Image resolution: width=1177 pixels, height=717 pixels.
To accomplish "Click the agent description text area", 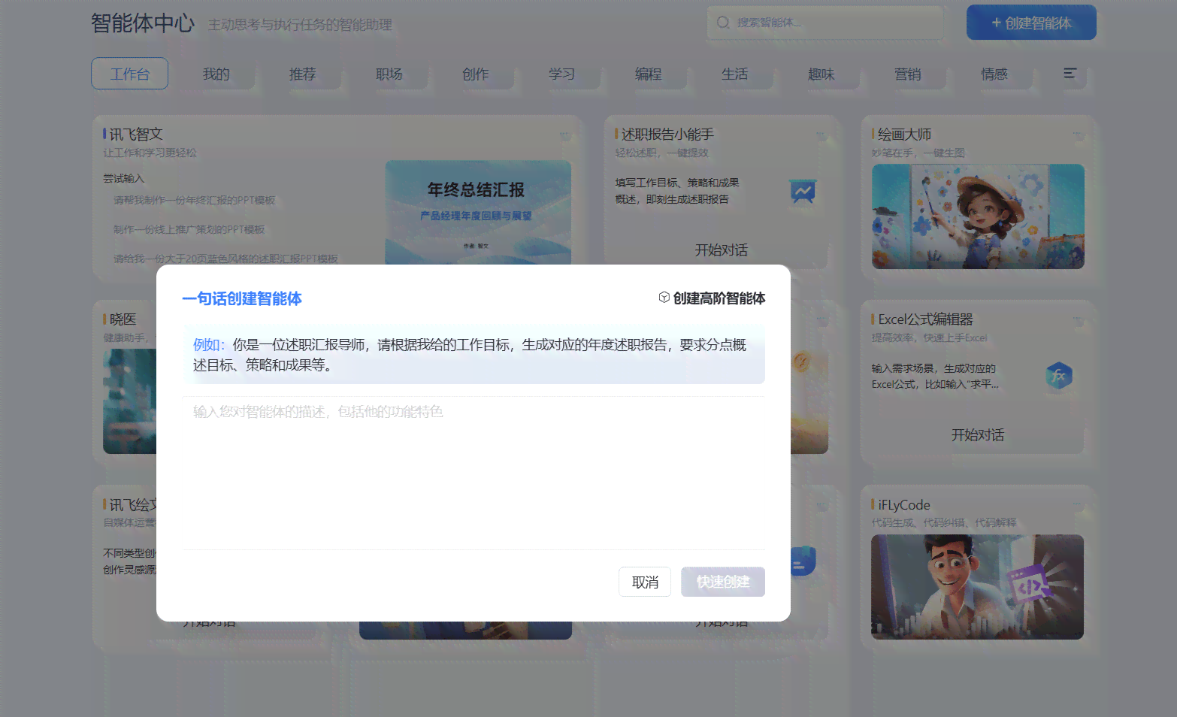I will 474,473.
